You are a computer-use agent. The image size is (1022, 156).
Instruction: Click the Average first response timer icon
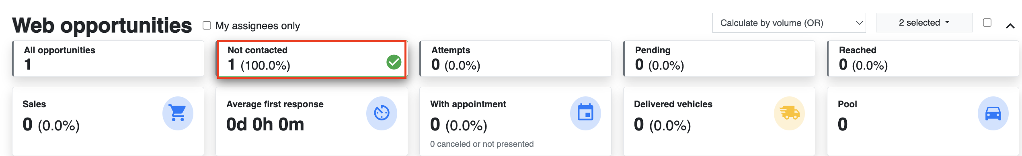382,113
